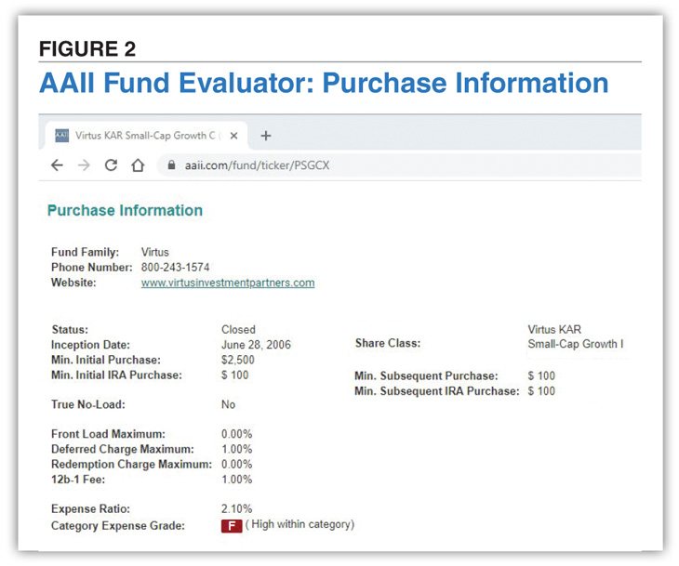Viewport: 679px width, 566px height.
Task: Click Fund Family value Virtus
Action: point(155,252)
